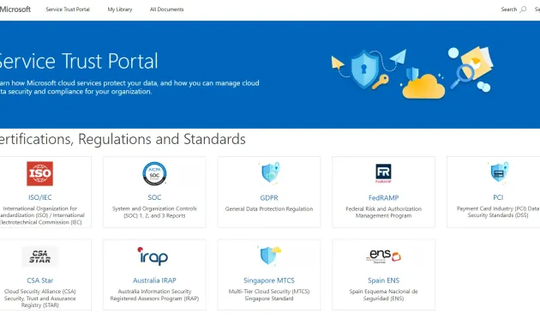Viewport: 540px width, 326px height.
Task: Click the Certifications, Regulations and Standards heading
Action: [x=123, y=139]
